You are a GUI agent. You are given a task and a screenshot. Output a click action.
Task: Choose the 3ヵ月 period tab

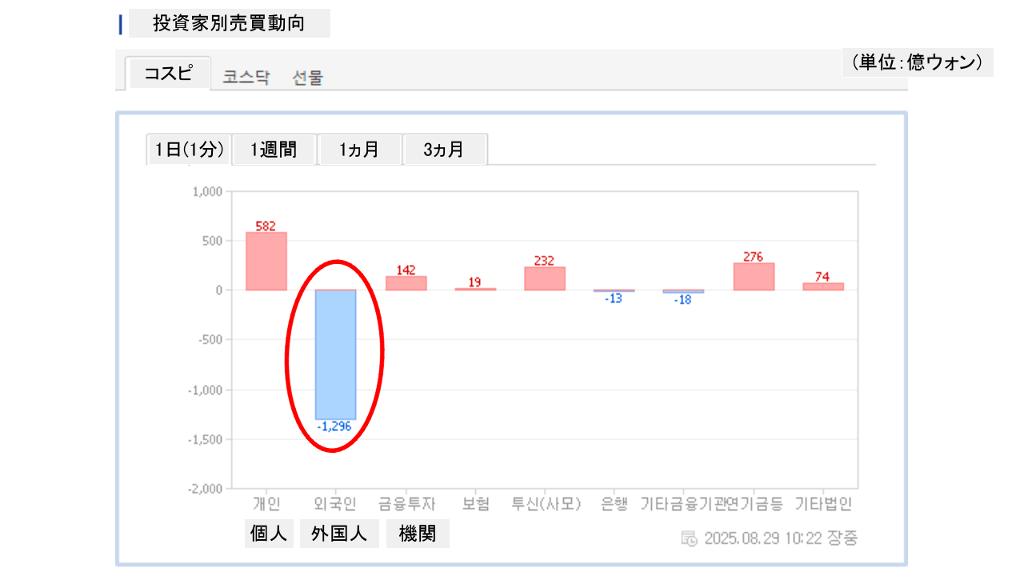click(x=444, y=150)
